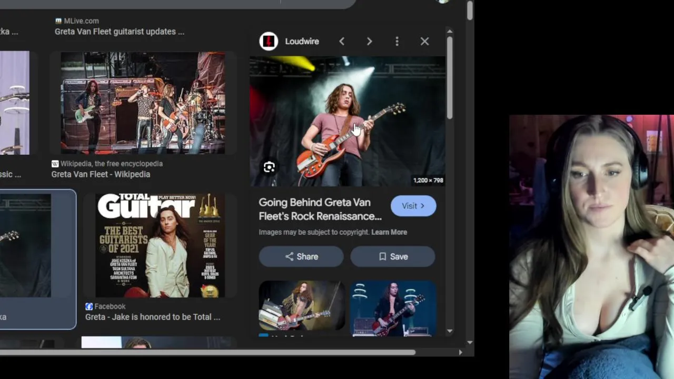Open the Wikipedia band stage photo result
The image size is (674, 379).
143,103
